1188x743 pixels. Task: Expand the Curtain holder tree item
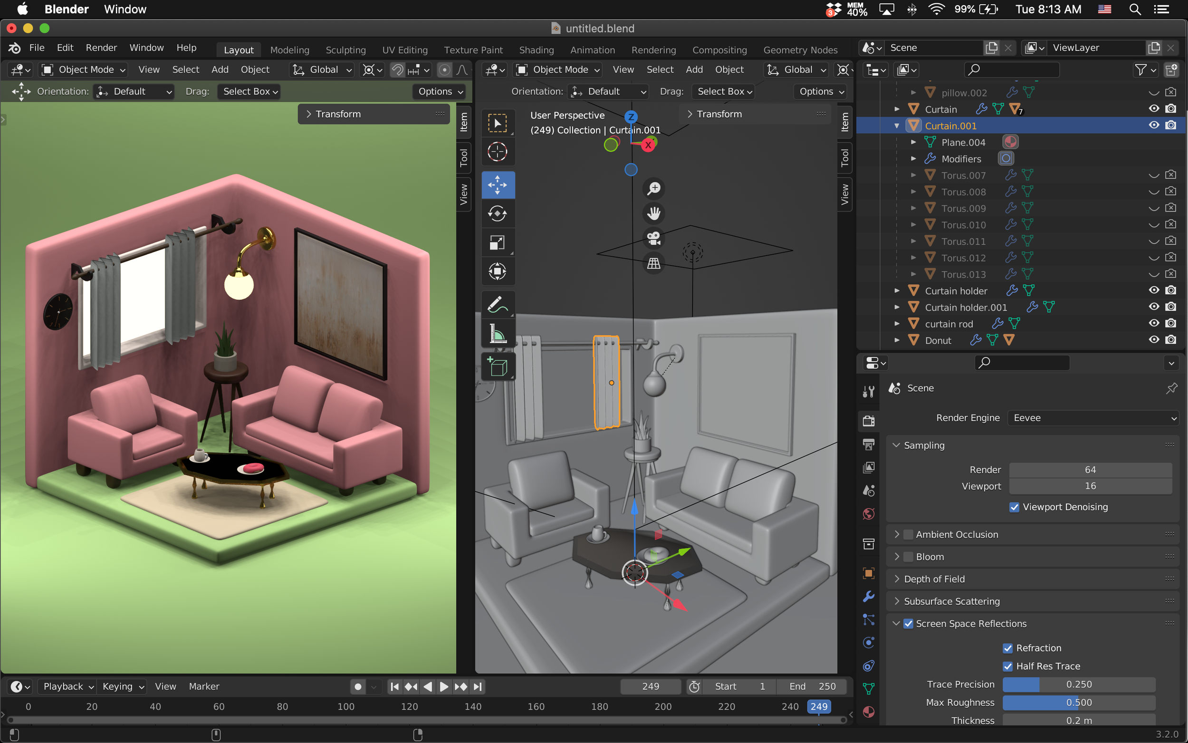(x=896, y=291)
